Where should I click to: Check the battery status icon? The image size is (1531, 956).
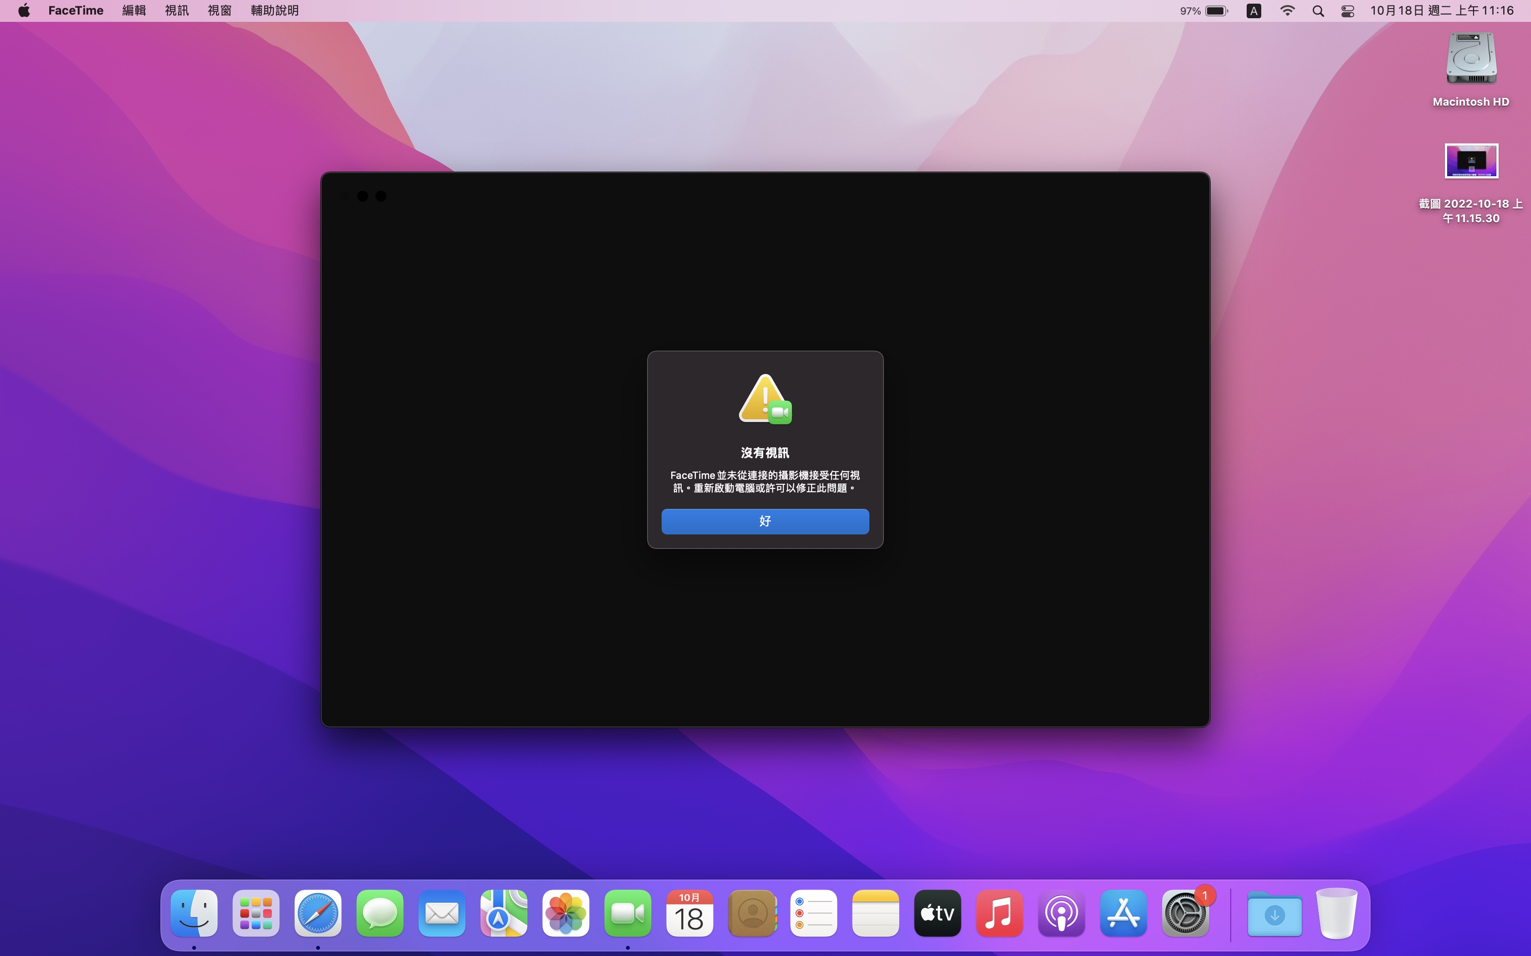click(1216, 11)
